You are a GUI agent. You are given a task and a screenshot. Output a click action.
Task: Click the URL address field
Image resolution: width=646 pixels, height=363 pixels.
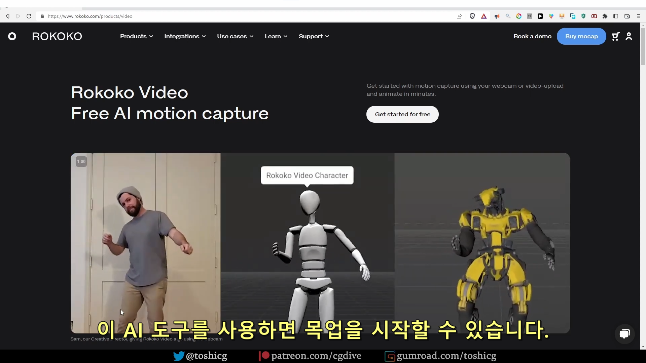point(236,16)
